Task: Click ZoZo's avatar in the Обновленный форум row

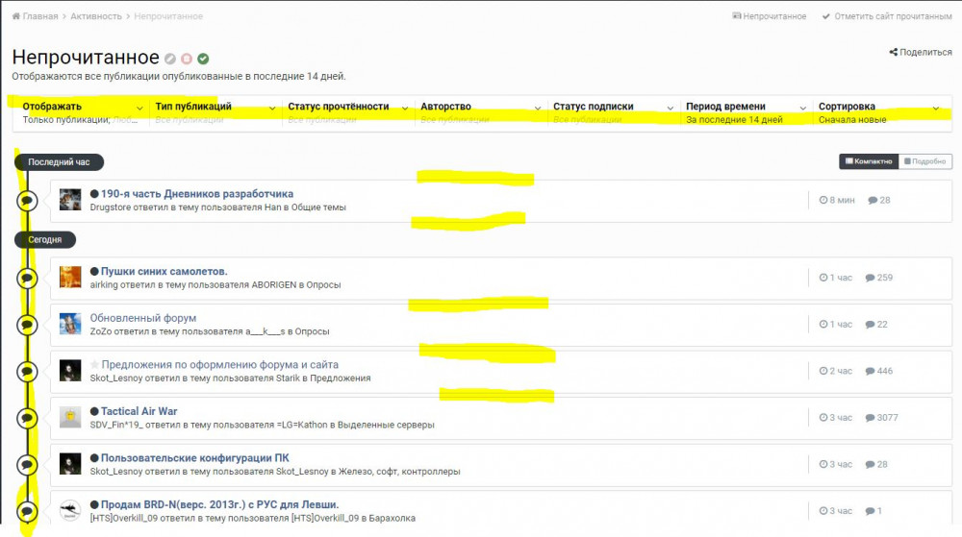Action: [x=70, y=324]
